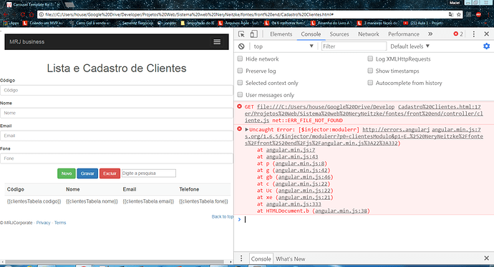
Task: Open angular.min.js:43 stack trace link
Action: [292, 157]
